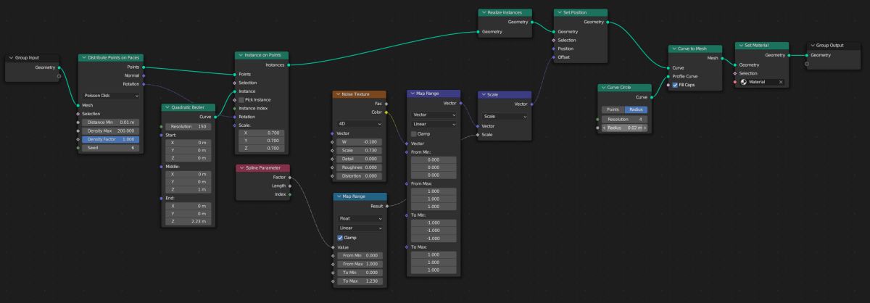870x303 pixels.
Task: Open Linear interpolation dropdown in vector Map Range
Action: [x=434, y=125]
